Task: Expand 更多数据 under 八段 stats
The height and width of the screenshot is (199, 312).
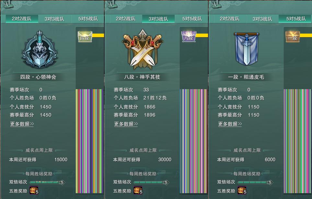Action: (126, 124)
